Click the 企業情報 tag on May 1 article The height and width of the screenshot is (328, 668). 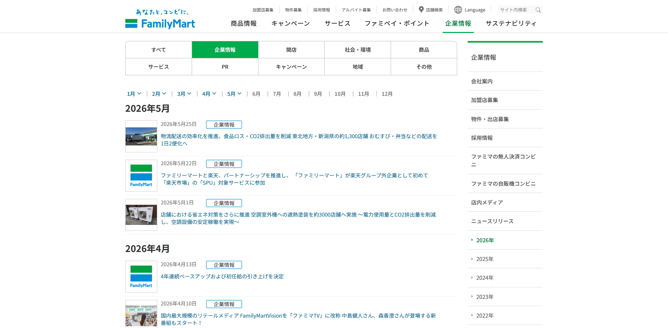pyautogui.click(x=224, y=203)
